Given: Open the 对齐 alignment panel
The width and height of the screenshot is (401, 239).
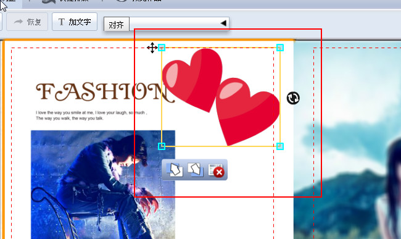Looking at the screenshot, I should coord(117,25).
